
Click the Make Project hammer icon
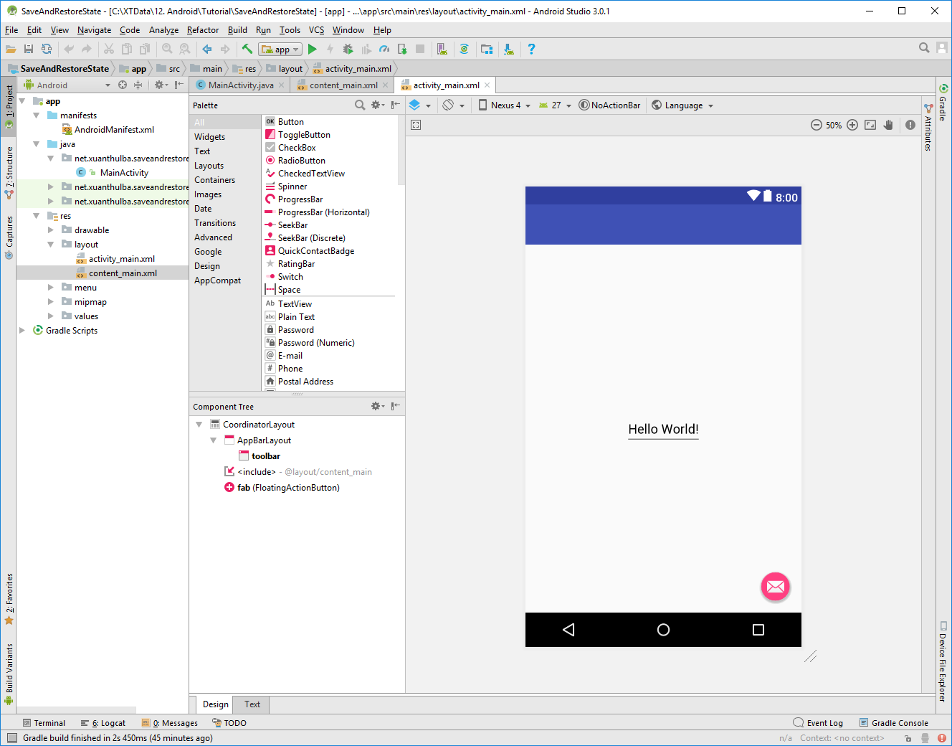tap(247, 49)
